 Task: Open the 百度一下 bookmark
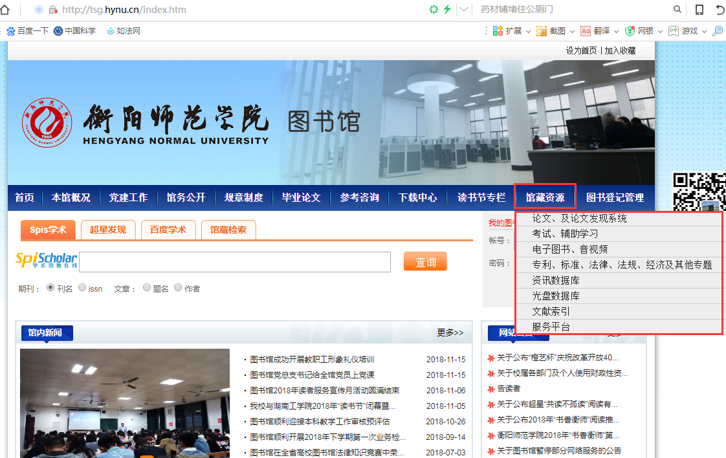27,31
